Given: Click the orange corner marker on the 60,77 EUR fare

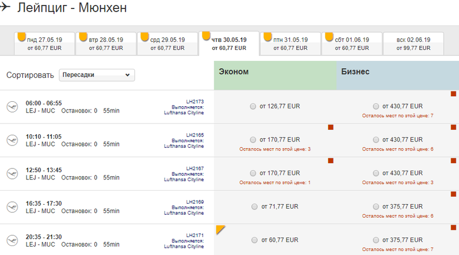Looking at the screenshot, I should click(220, 229).
